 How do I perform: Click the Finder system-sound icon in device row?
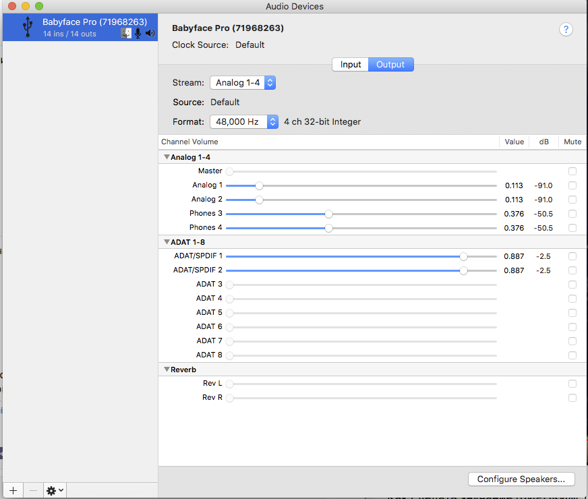point(126,33)
